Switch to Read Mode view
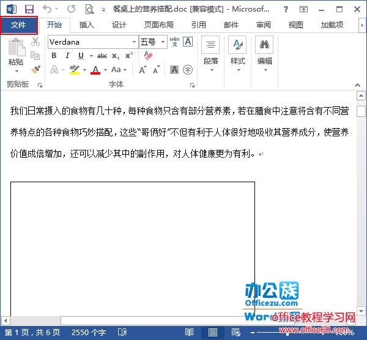Viewport: 367px width, 340px height. coord(189,332)
